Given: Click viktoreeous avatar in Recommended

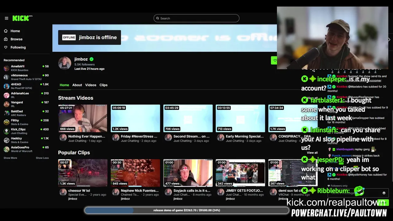Looking at the screenshot, I should [x=6, y=77].
